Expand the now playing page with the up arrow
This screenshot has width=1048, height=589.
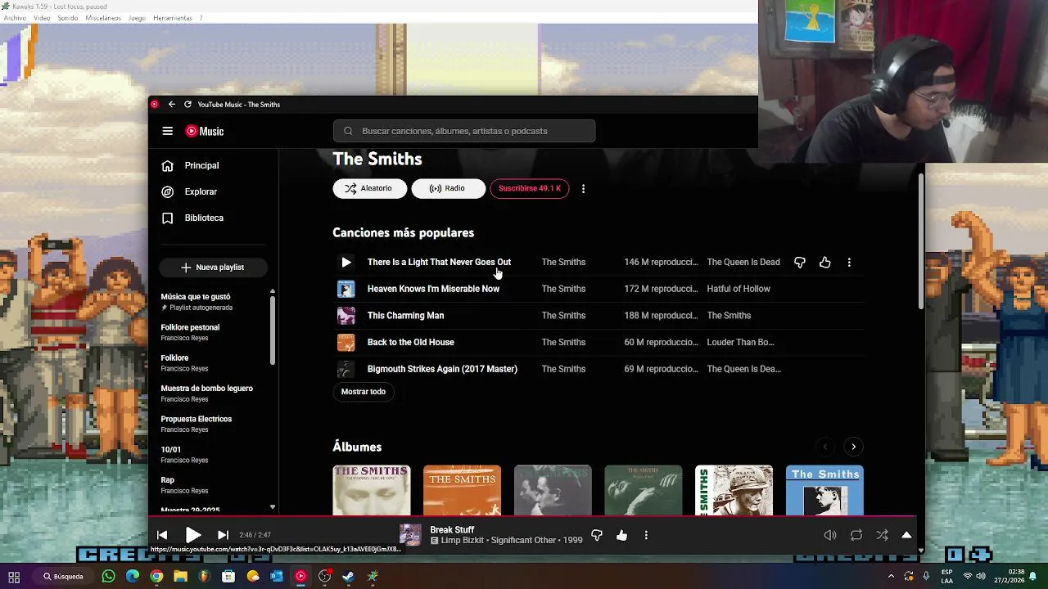[x=906, y=535]
